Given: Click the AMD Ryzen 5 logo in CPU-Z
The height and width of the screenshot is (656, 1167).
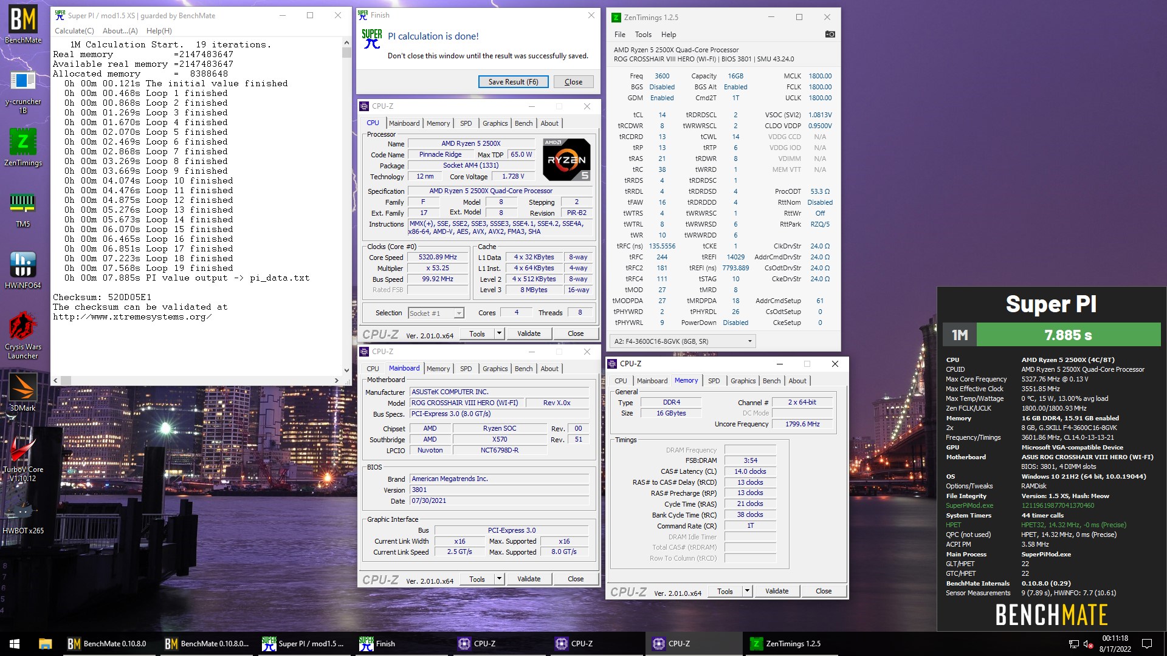Looking at the screenshot, I should point(566,160).
